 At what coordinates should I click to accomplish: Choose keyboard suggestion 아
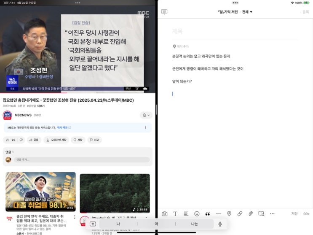(156, 224)
